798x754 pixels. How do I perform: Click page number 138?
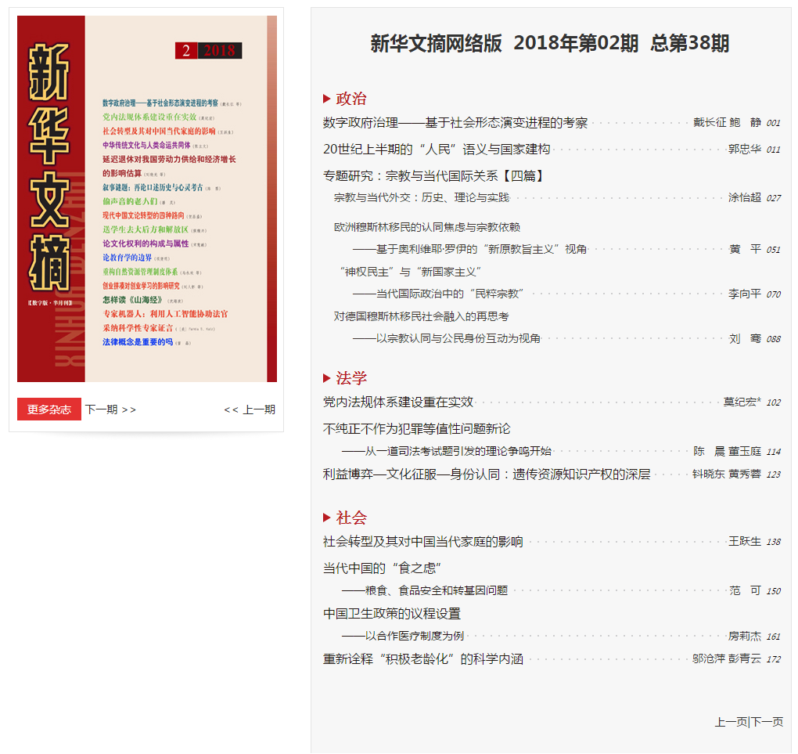pyautogui.click(x=774, y=542)
